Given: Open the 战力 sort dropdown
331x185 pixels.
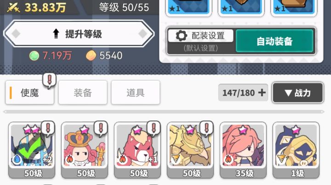Looking at the screenshot, I should pos(297,92).
